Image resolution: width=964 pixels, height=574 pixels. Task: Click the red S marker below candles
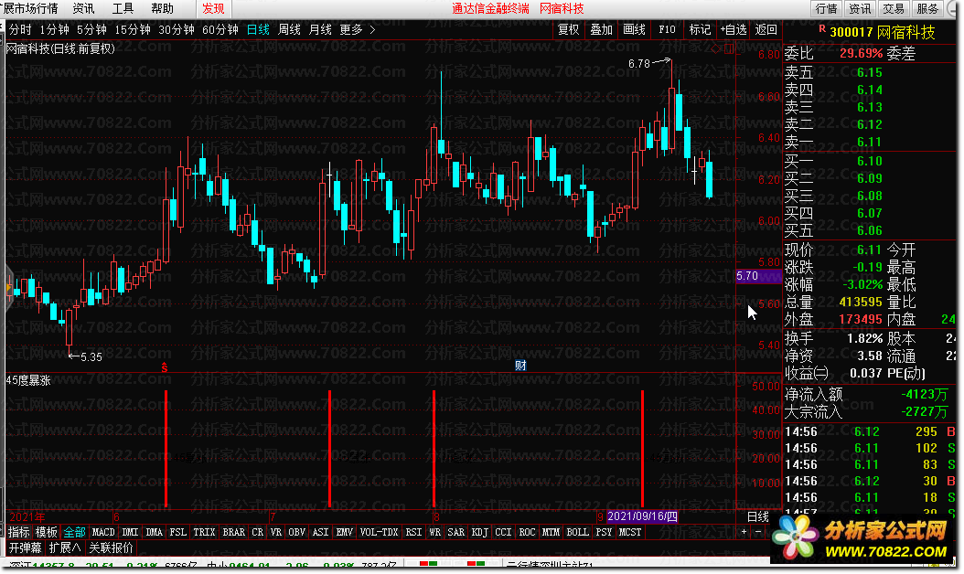point(164,367)
